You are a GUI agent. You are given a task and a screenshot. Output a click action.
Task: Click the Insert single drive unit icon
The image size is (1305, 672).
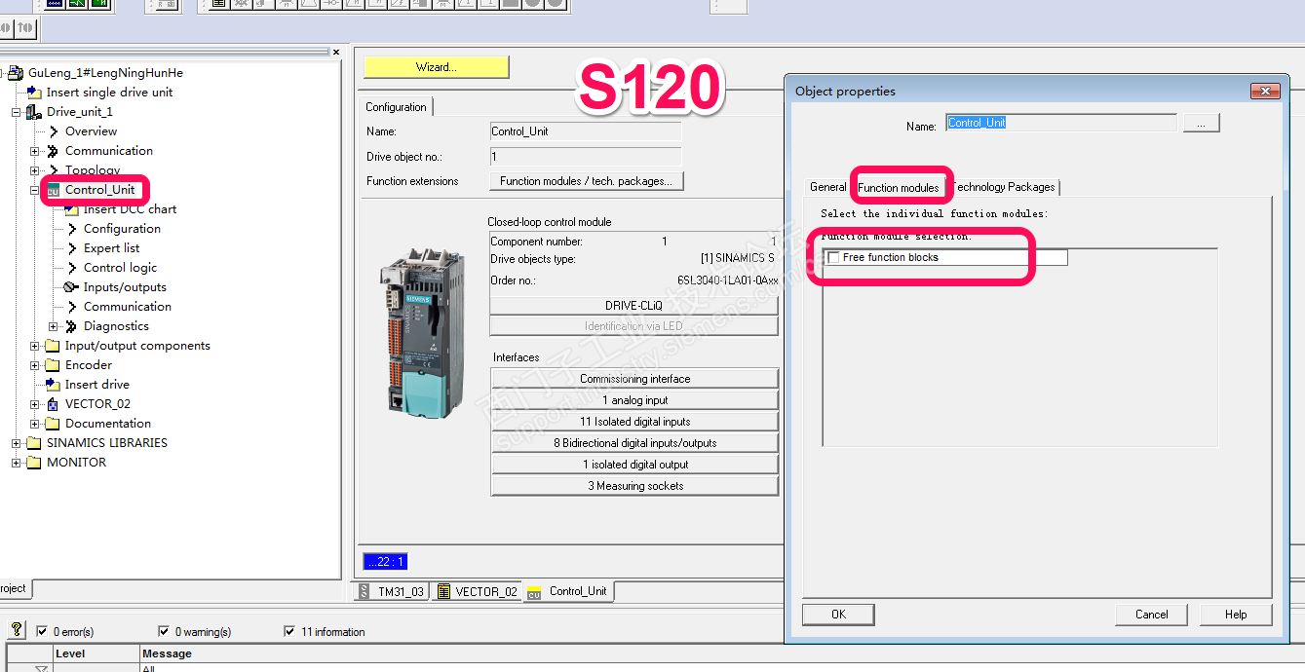coord(35,93)
